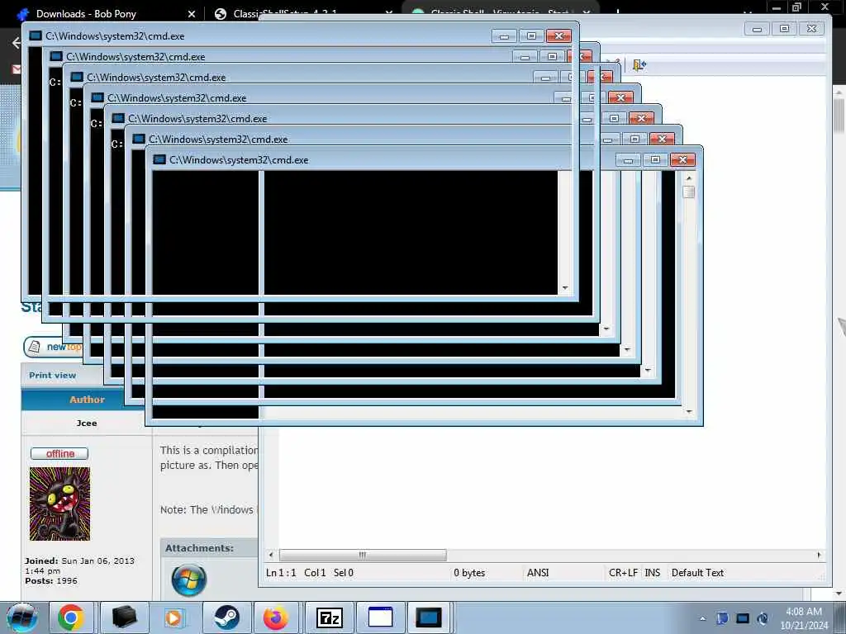Open Firefox from the taskbar
The width and height of the screenshot is (846, 634).
pyautogui.click(x=276, y=617)
